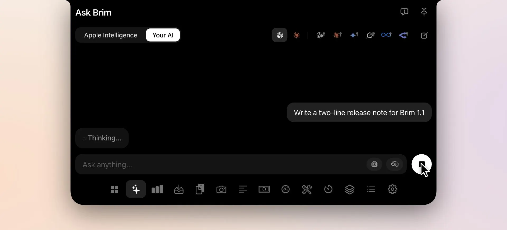507x230 pixels.
Task: Open the speedometer gauge icon
Action: 285,189
